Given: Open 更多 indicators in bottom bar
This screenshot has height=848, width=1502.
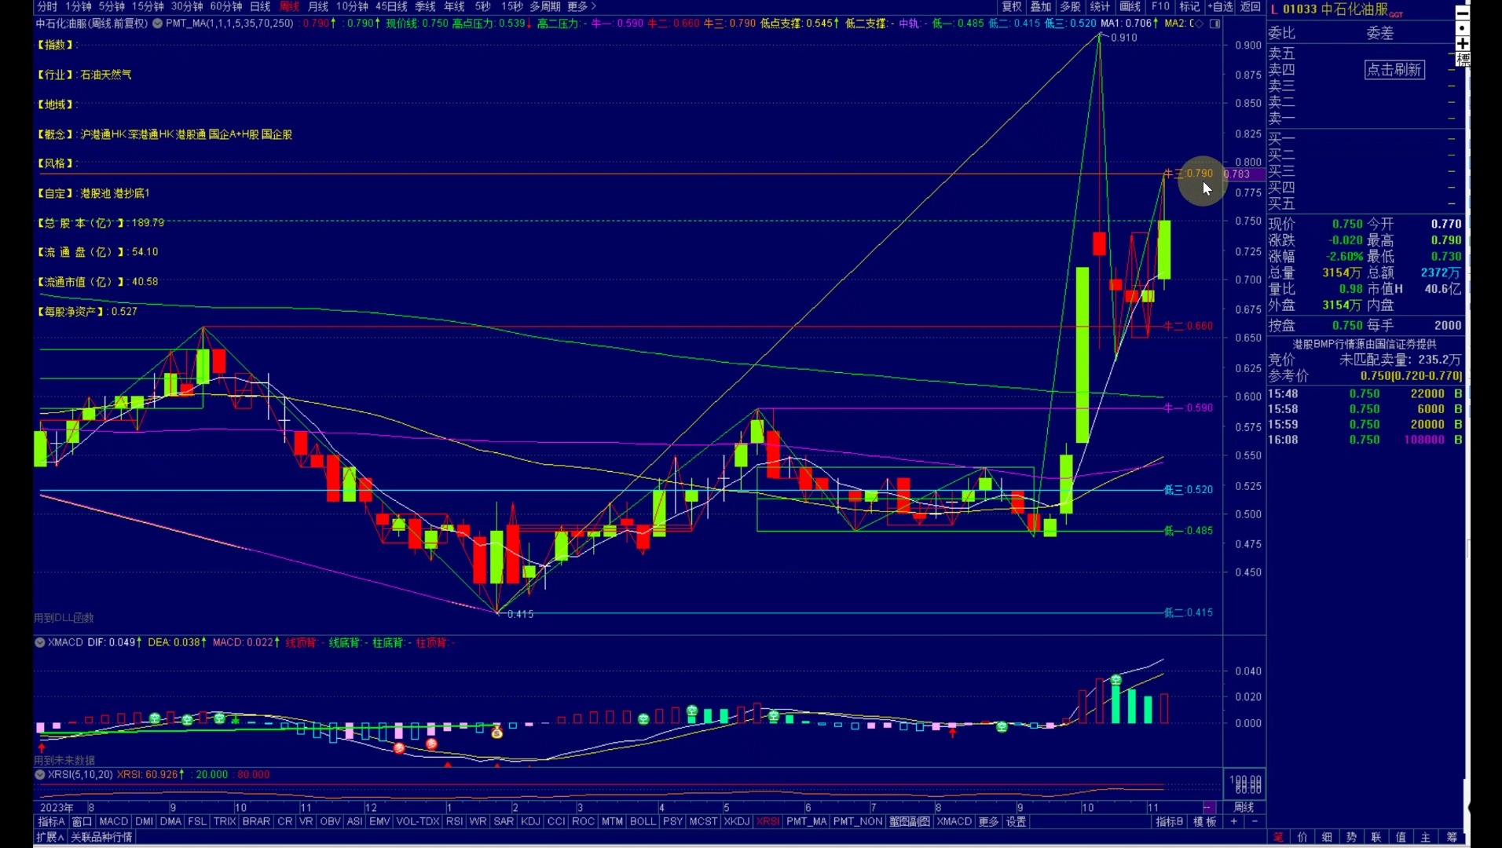Looking at the screenshot, I should tap(989, 821).
